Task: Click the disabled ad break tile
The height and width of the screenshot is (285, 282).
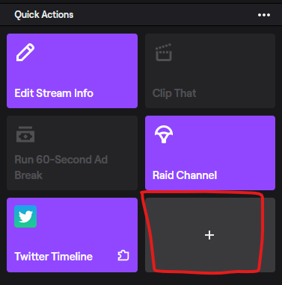Action: pos(72,153)
